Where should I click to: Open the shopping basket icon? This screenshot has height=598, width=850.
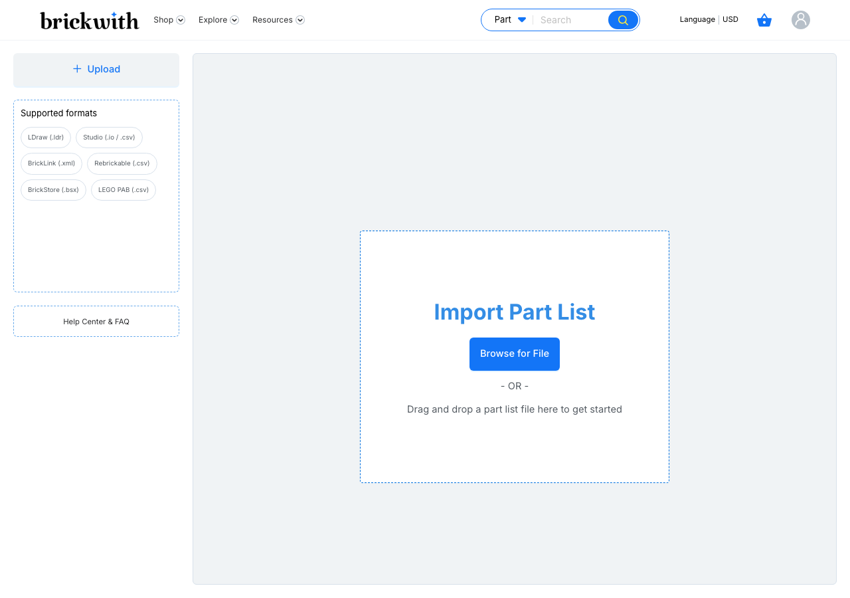pos(764,20)
